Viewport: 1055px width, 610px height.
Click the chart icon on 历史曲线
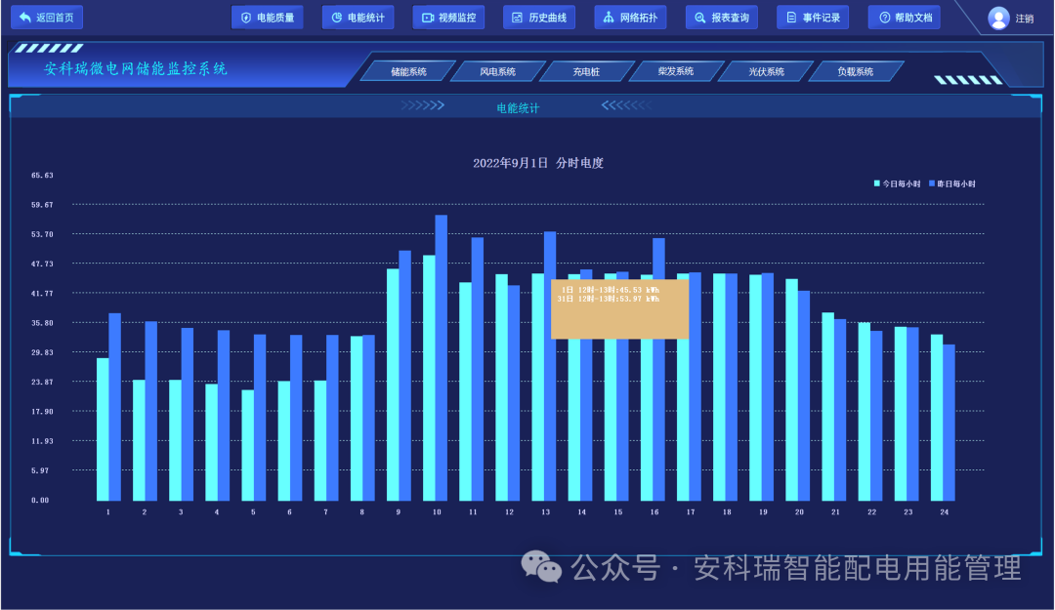tap(517, 18)
